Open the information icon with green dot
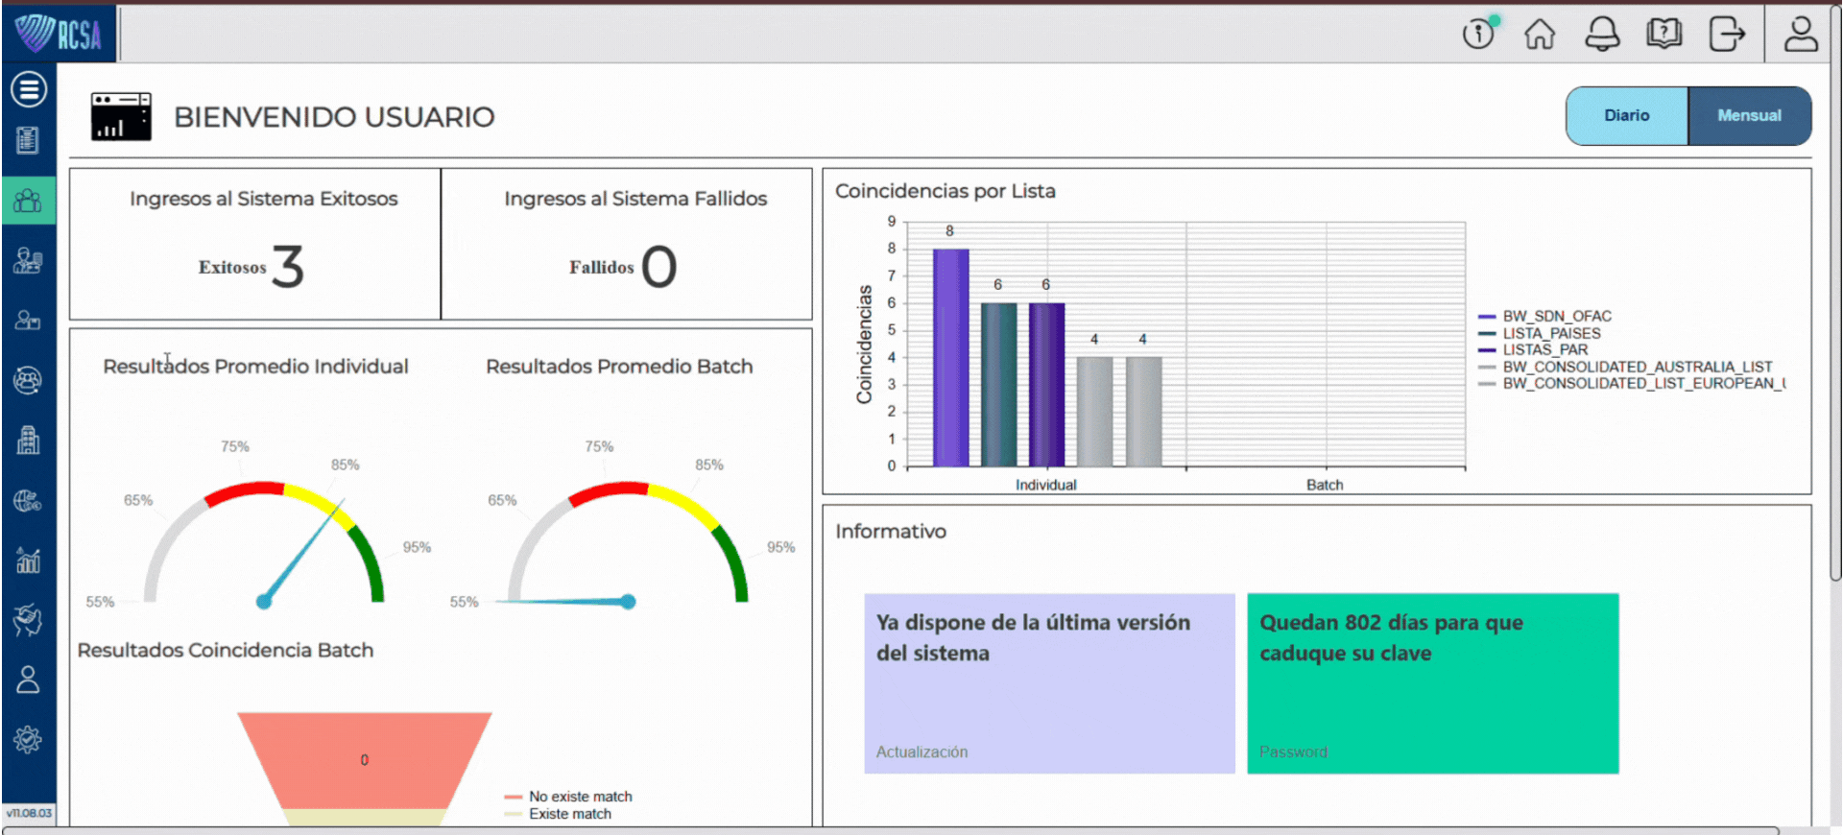Viewport: 1843px width, 835px height. (x=1478, y=35)
